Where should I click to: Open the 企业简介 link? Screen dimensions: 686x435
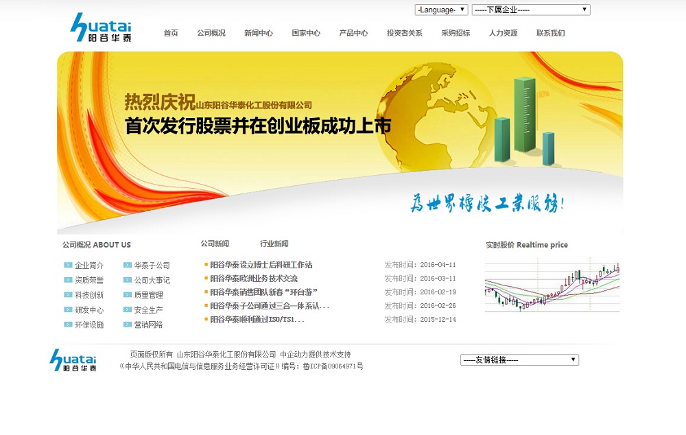click(89, 266)
